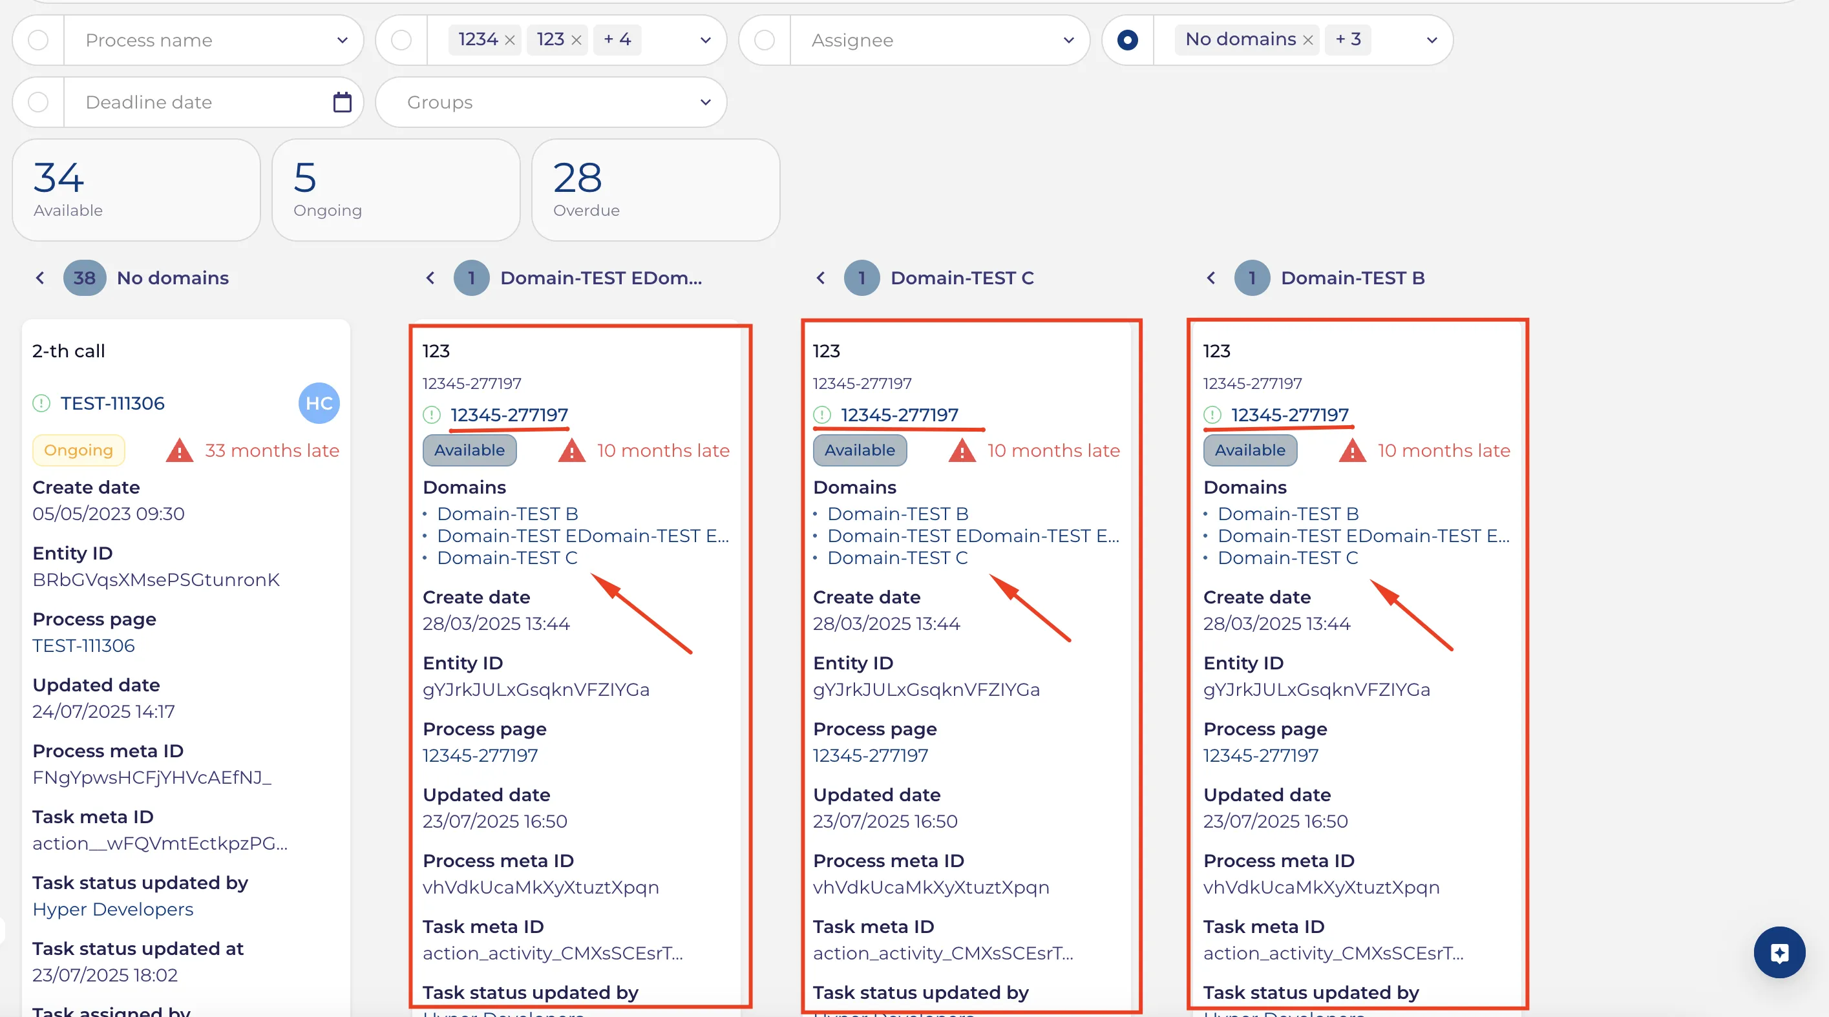Image resolution: width=1829 pixels, height=1017 pixels.
Task: Click warning icon beside 33 months late
Action: (180, 450)
